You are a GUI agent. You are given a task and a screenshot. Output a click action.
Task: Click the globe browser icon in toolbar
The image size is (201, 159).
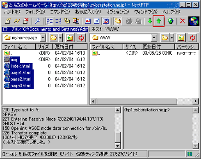(171, 21)
